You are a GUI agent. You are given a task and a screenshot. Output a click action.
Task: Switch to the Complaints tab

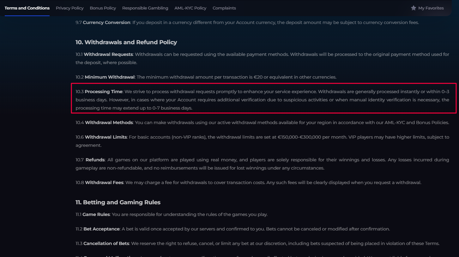pyautogui.click(x=224, y=8)
